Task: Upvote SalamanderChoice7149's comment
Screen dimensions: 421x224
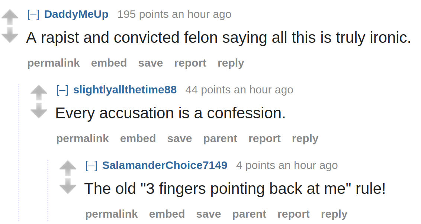Action: pos(68,168)
